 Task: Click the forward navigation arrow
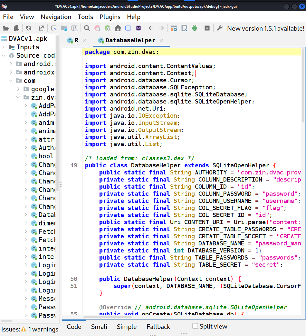[161, 28]
